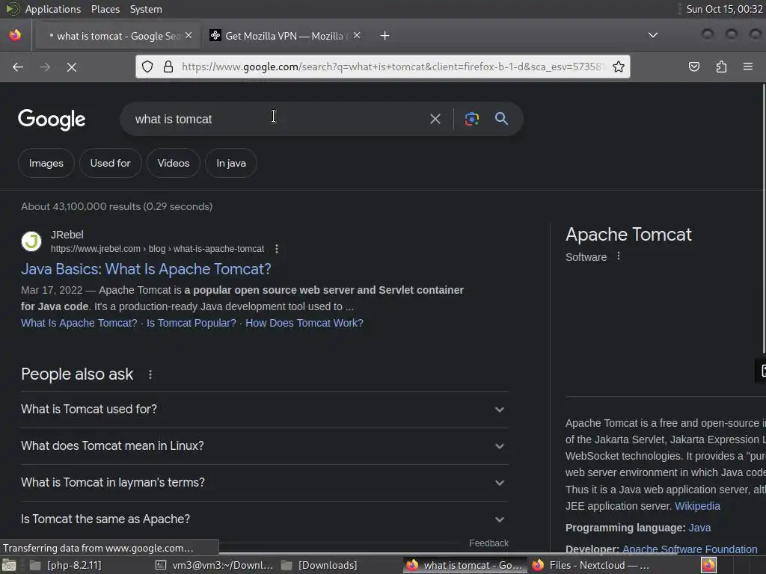Open the JRebel result three-dot menu
The height and width of the screenshot is (574, 766).
(x=277, y=249)
